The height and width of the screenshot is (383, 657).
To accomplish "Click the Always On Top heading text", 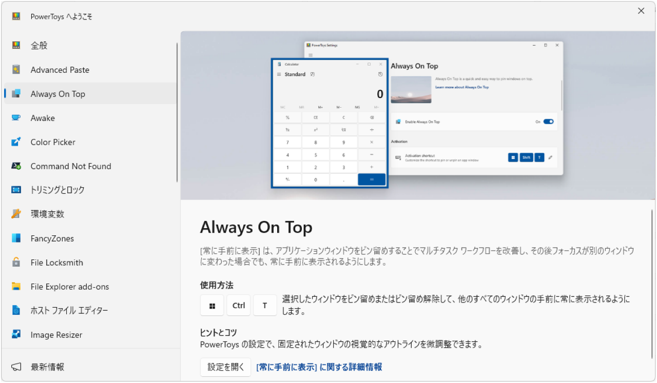I will coord(256,227).
